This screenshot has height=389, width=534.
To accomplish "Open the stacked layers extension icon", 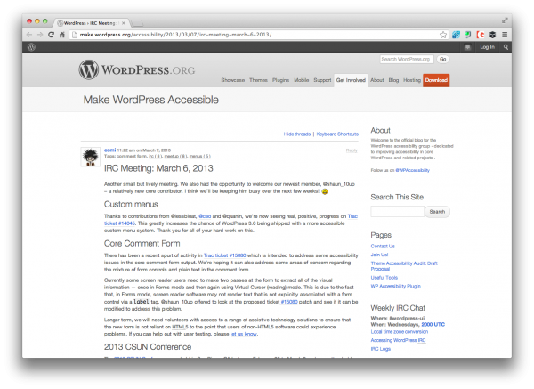I will point(492,35).
